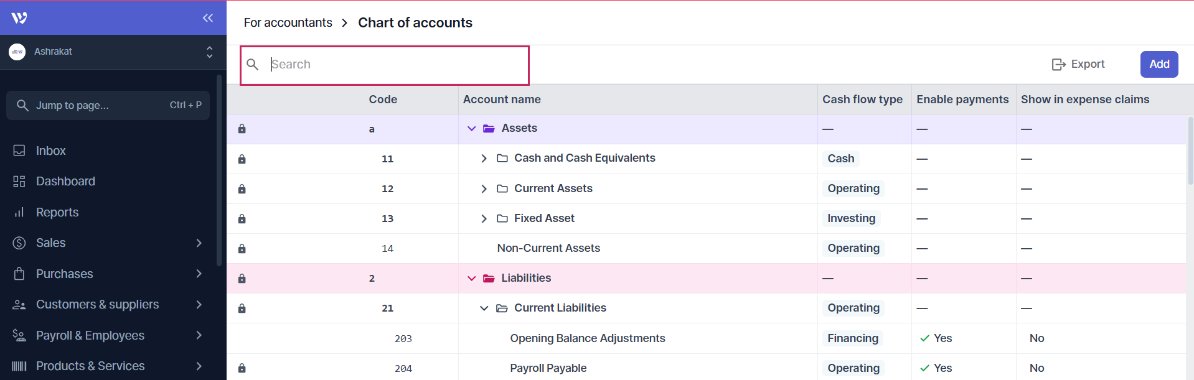
Task: Click the Products & Services barcode icon
Action: coord(19,366)
